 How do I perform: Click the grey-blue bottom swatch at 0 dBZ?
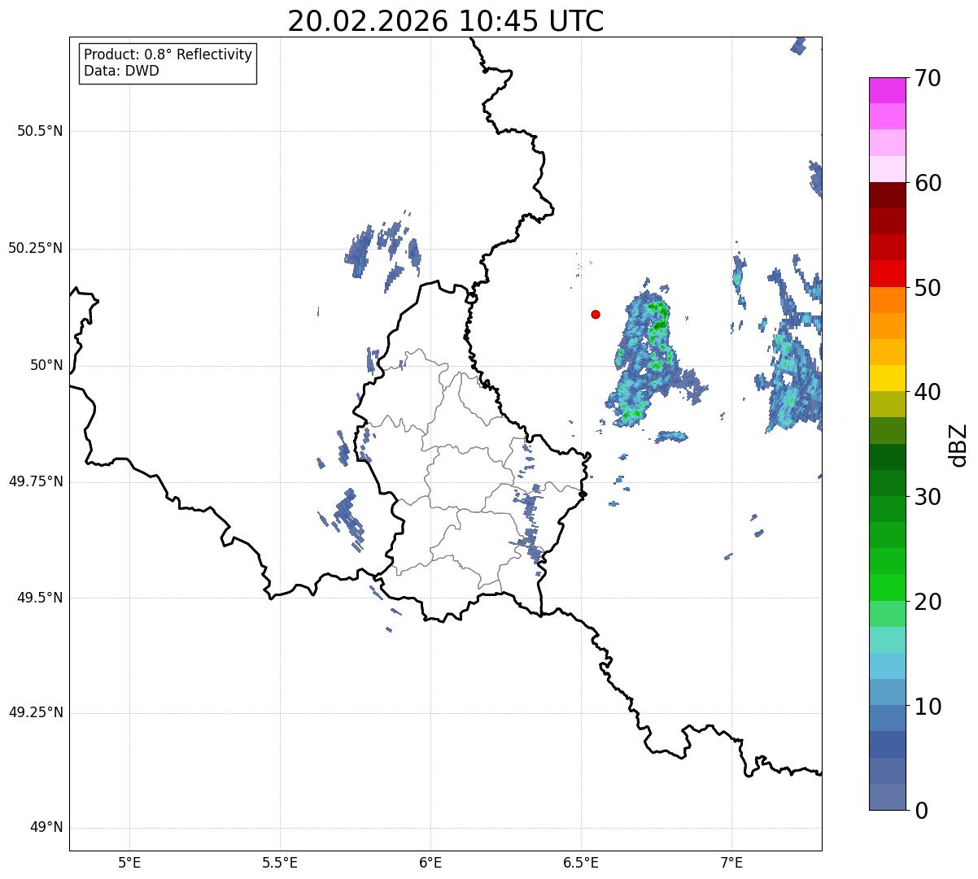pos(888,797)
